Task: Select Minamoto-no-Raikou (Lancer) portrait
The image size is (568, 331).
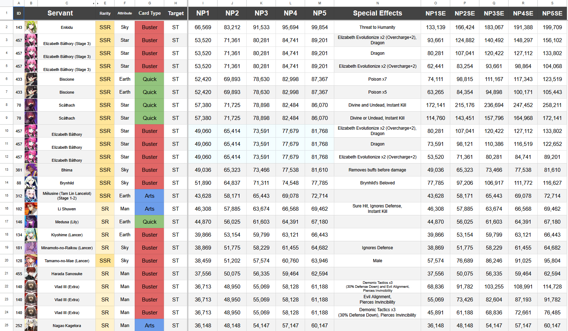Action: click(x=31, y=248)
